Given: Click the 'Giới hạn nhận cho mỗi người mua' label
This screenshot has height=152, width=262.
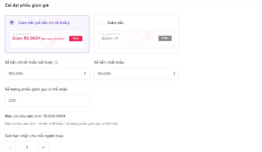Looking at the screenshot, I should pos(34,136).
